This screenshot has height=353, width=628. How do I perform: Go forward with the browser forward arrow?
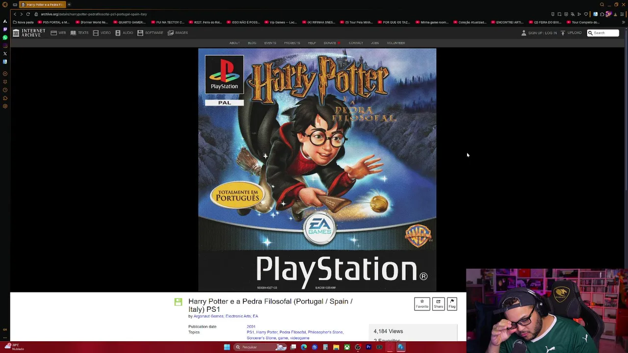click(21, 14)
